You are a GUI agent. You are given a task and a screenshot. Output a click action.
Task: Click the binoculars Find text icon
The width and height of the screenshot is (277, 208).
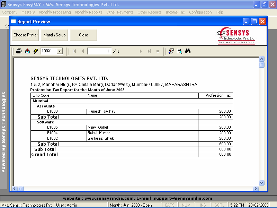coord(188,51)
